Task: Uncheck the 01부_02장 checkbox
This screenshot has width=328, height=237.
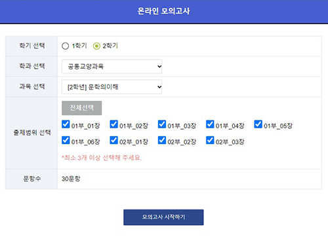Action: pos(113,124)
